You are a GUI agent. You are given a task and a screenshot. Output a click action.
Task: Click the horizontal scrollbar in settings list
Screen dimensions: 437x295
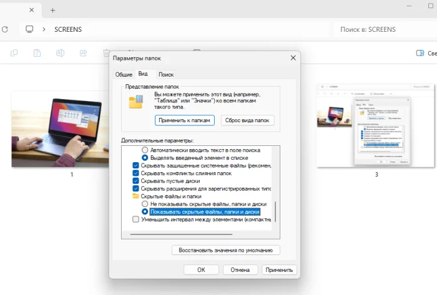click(x=181, y=235)
